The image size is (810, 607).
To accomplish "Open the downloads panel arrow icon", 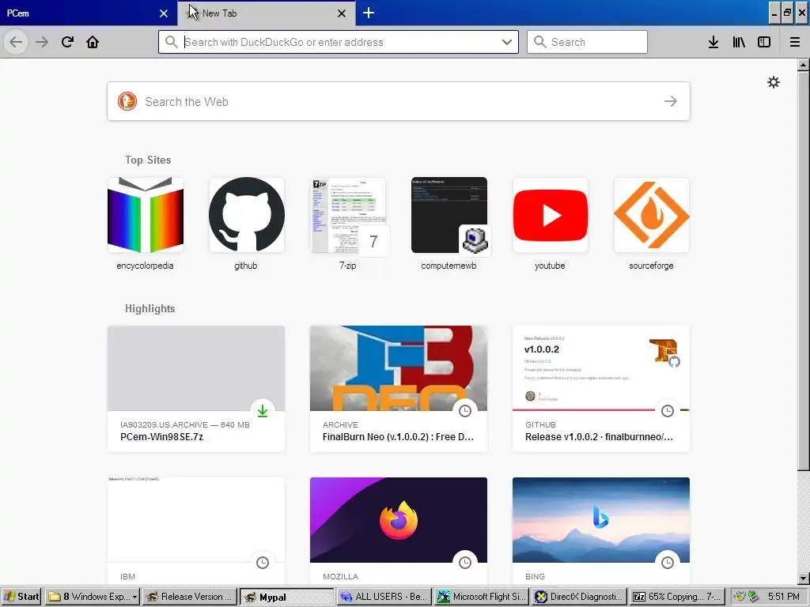I will [x=713, y=42].
